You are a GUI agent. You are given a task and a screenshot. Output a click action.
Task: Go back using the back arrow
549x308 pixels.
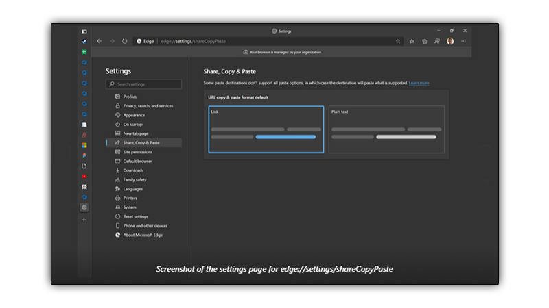[x=100, y=41]
